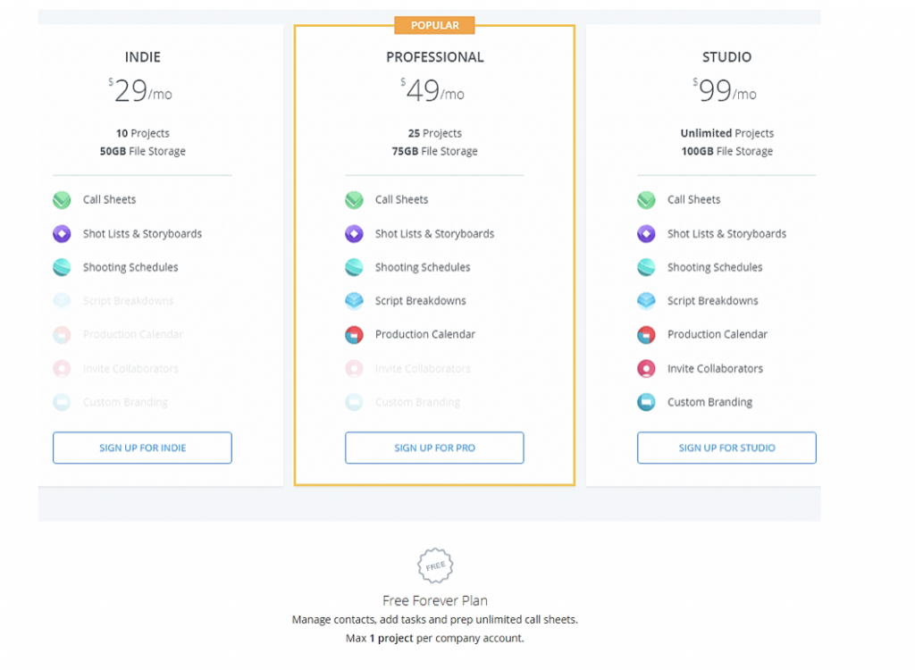Select the Professional plan heading
Screen dimensions: 915x670
(435, 57)
